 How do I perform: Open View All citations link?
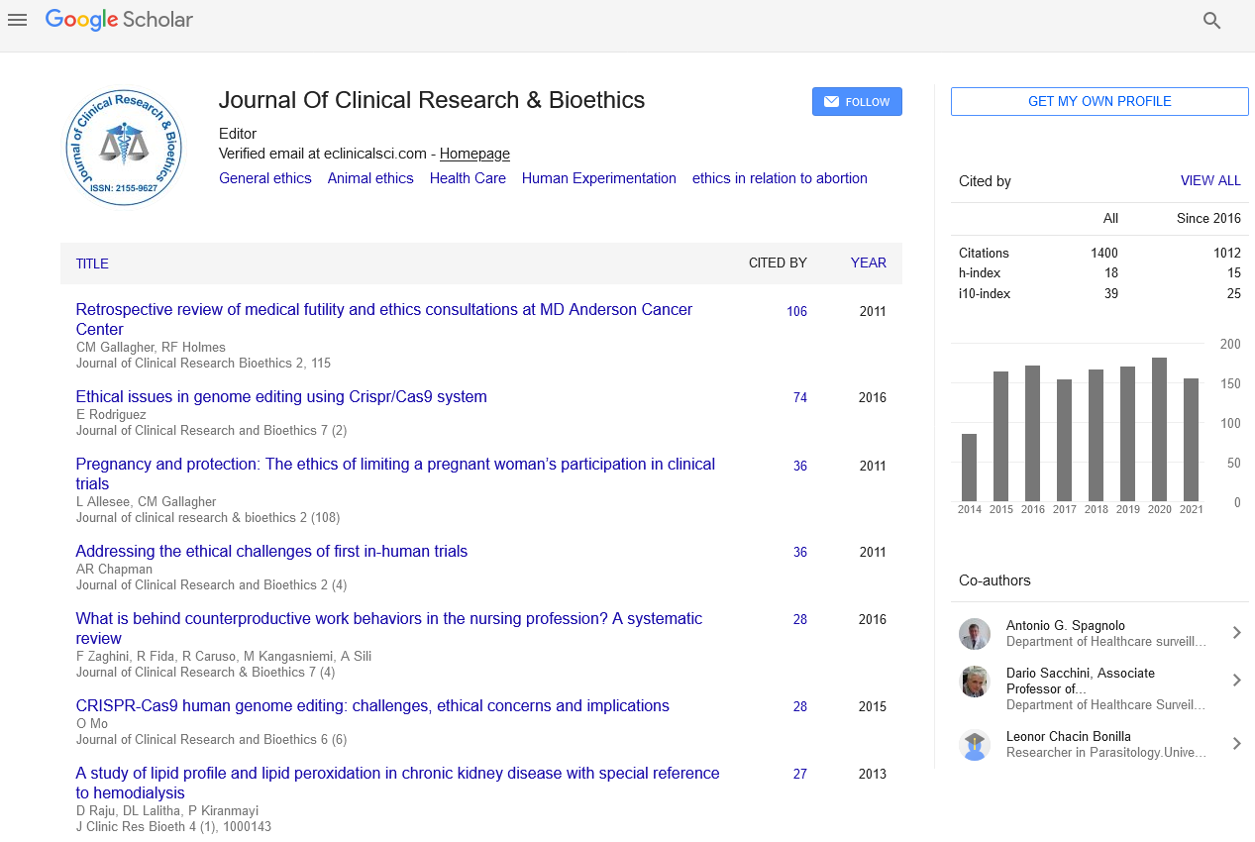tap(1209, 181)
